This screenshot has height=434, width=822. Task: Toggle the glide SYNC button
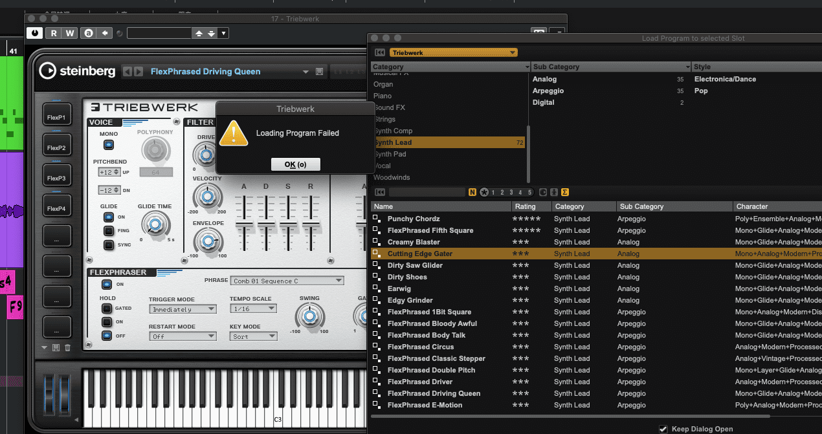click(x=109, y=245)
